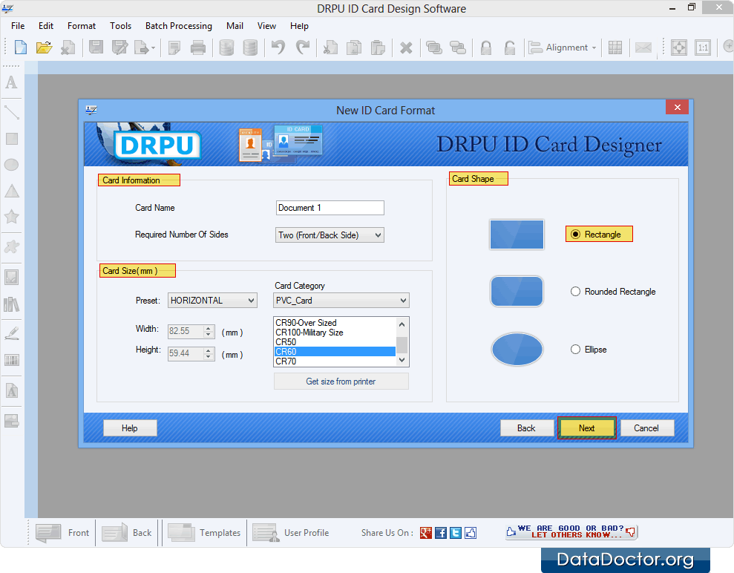
Task: Open the Tools menu
Action: [121, 26]
